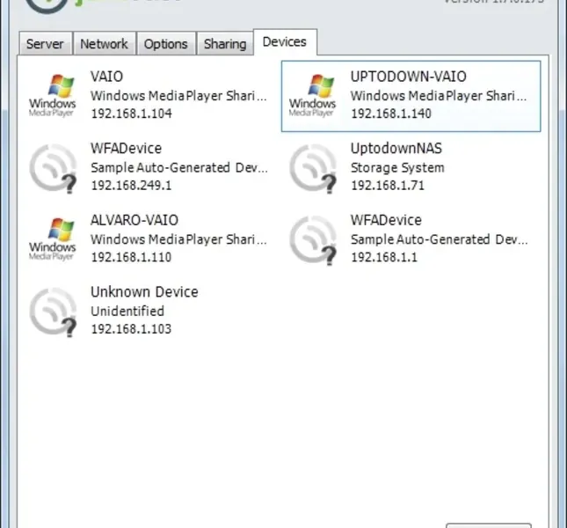Screen dimensions: 567x528
Task: Click WFADevice name above 192.168.1.1
Action: (386, 220)
